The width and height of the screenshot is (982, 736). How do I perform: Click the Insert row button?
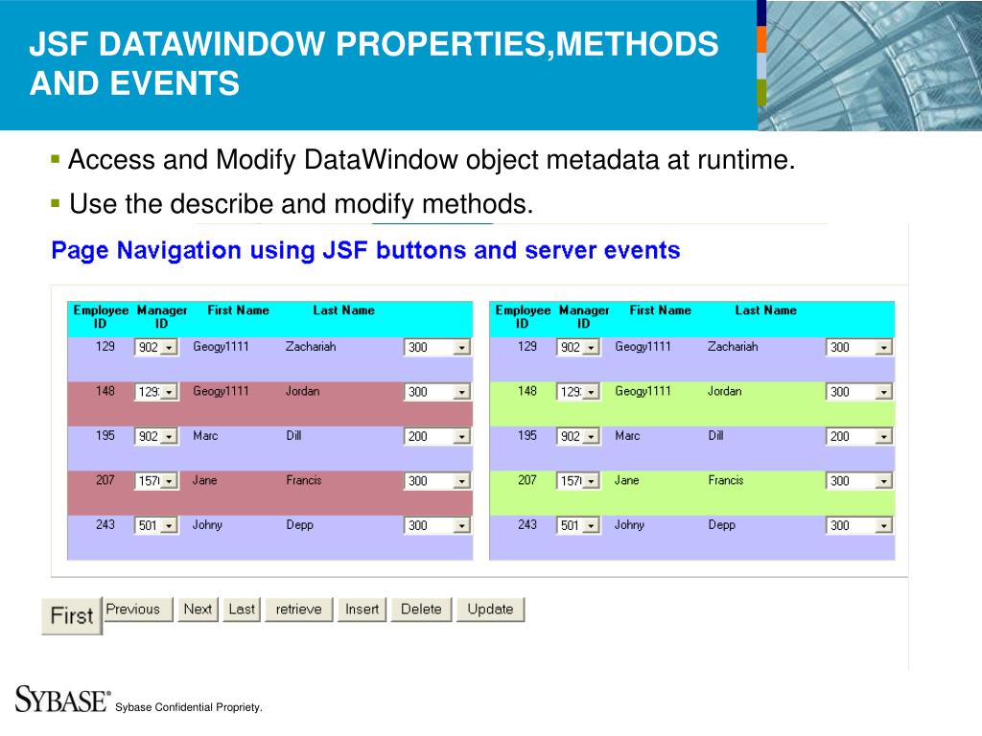click(362, 609)
